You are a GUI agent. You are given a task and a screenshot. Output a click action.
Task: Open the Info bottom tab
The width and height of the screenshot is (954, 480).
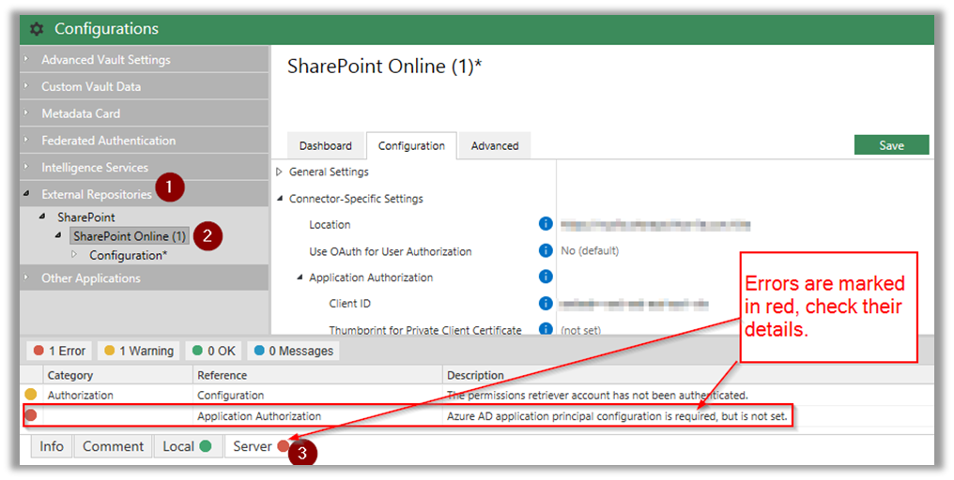[x=52, y=446]
